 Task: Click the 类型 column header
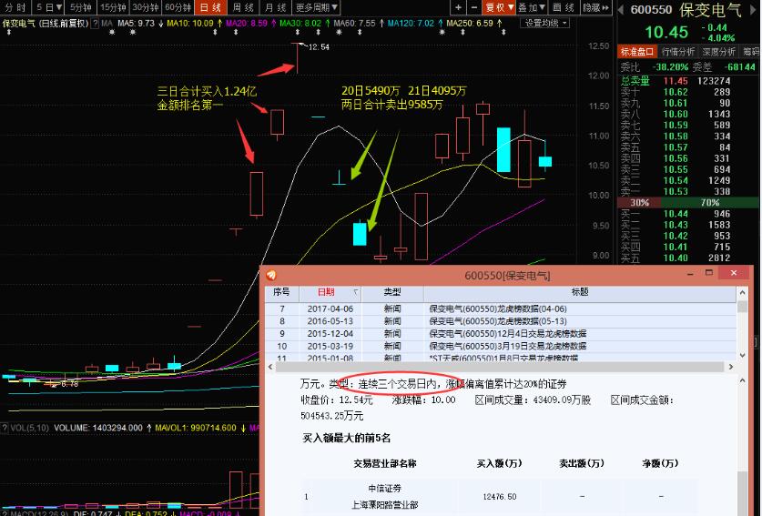392,292
